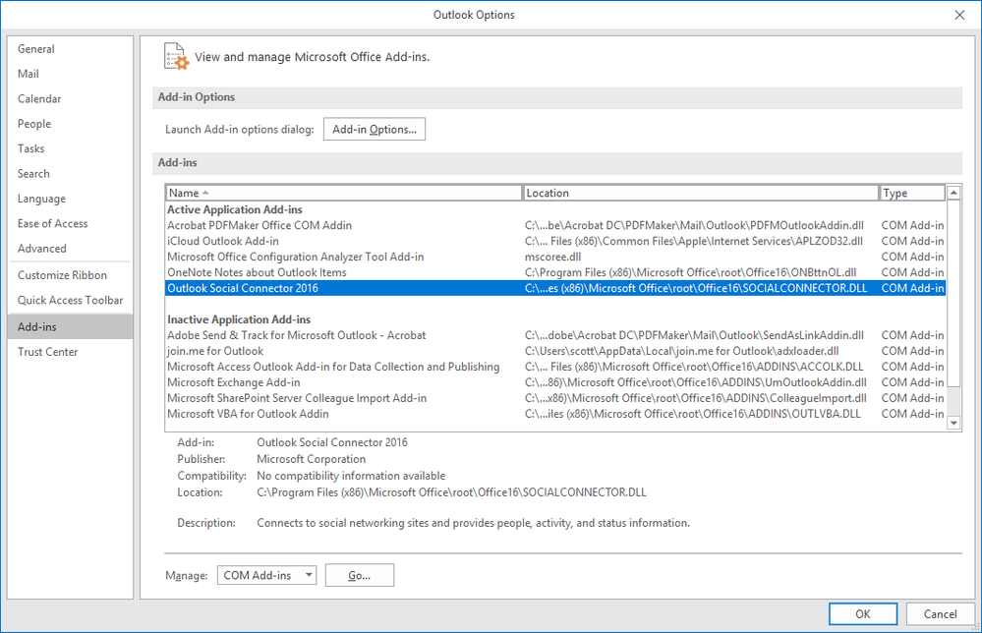Click the OUTLVBA.DLL location path
This screenshot has width=982, height=633.
[693, 414]
